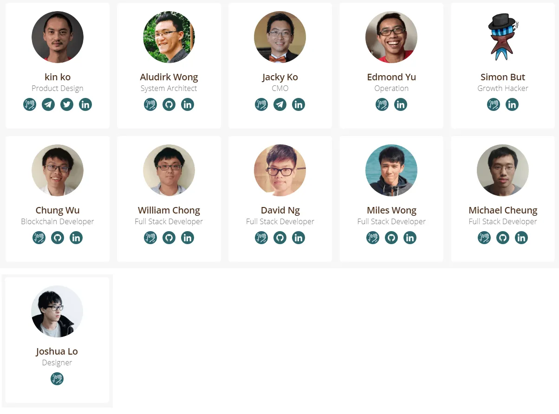Open Chung Wu's GitHub icon
Image resolution: width=559 pixels, height=414 pixels.
pyautogui.click(x=58, y=238)
